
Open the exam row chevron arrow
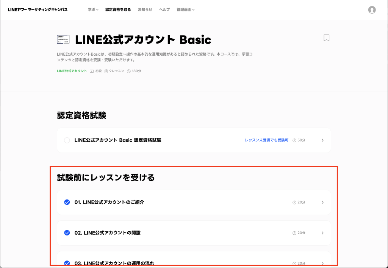point(322,140)
